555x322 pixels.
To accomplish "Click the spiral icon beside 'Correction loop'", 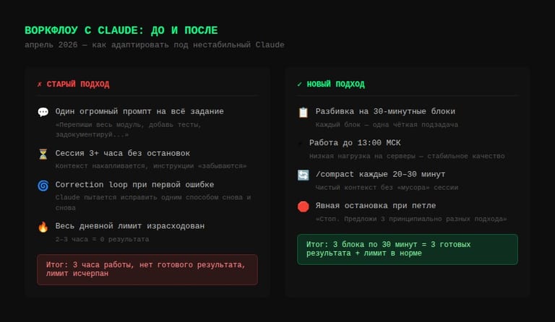I will (x=43, y=186).
